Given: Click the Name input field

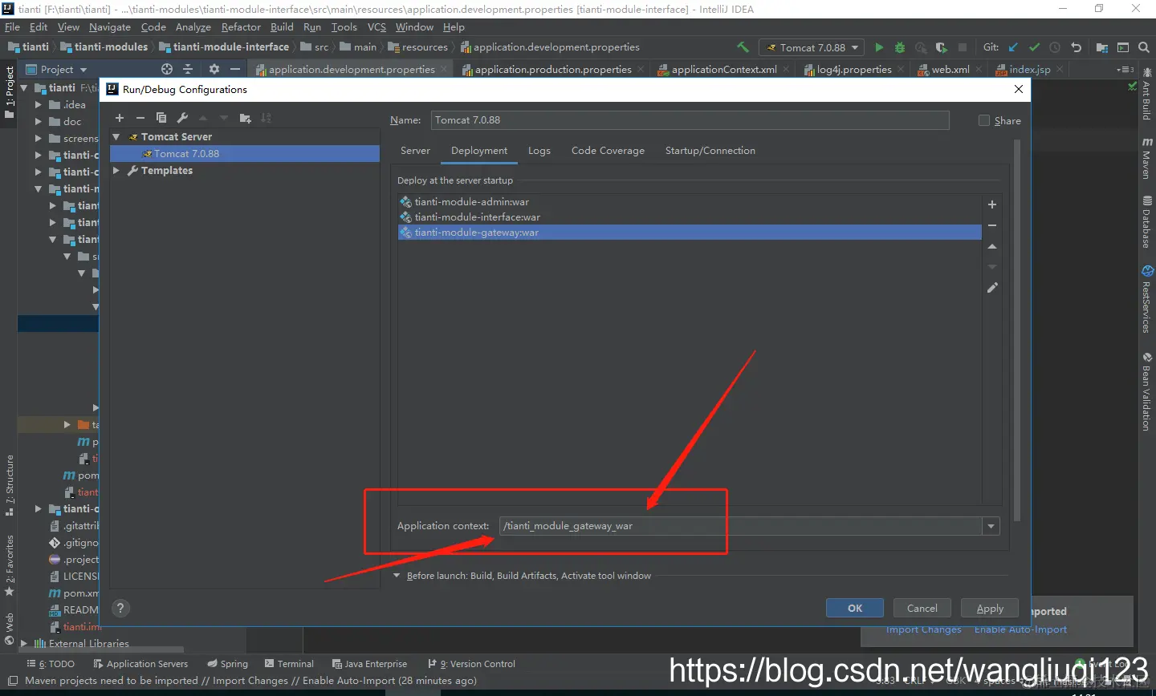Looking at the screenshot, I should [x=690, y=120].
